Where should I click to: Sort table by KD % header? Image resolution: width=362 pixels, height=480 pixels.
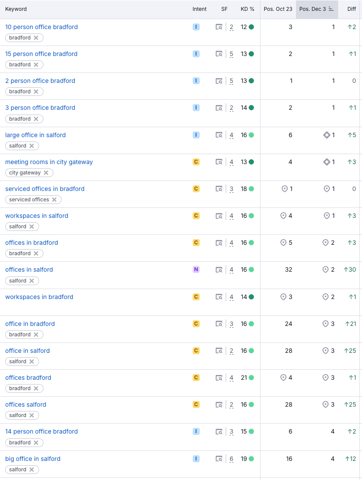tap(247, 9)
